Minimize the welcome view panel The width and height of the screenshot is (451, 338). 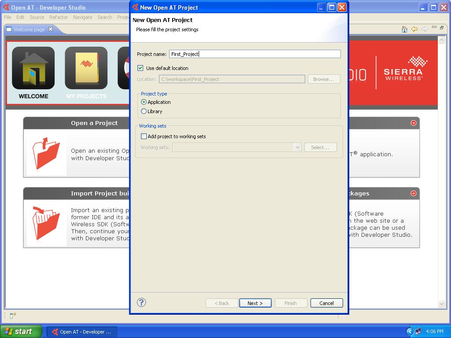(434, 27)
